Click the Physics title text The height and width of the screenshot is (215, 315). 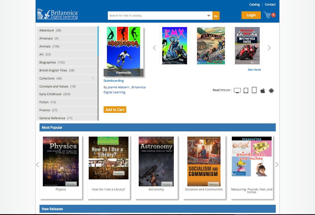pos(61,189)
